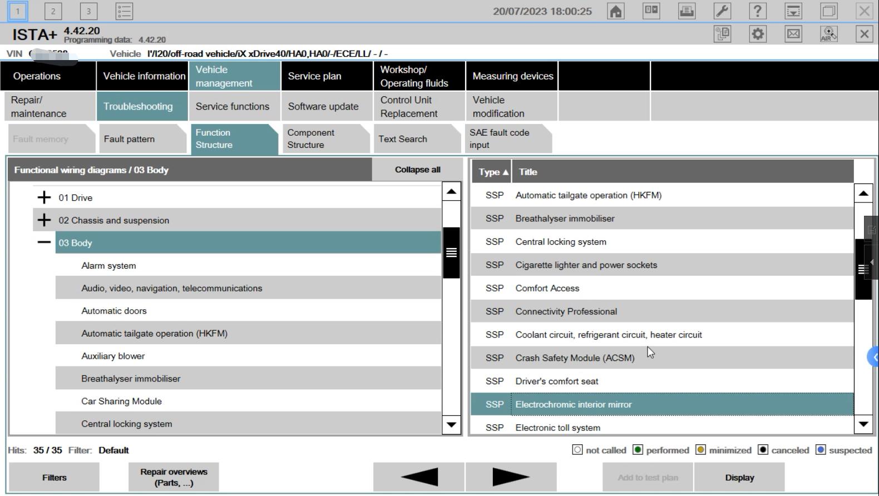The width and height of the screenshot is (879, 496).
Task: Select Driver's comfort seat row
Action: [x=662, y=381]
